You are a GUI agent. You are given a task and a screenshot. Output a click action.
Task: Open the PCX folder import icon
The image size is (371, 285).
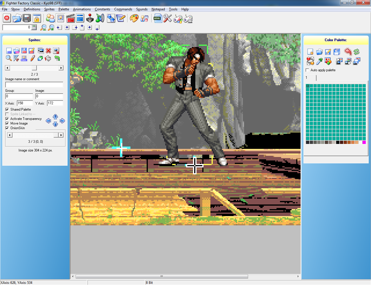[x=16, y=50]
